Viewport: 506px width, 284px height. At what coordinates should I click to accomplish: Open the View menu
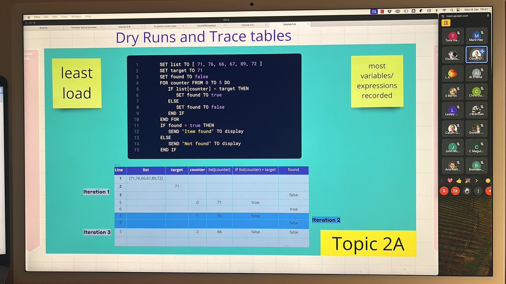coord(64,17)
